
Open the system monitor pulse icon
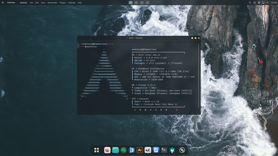click(x=123, y=150)
